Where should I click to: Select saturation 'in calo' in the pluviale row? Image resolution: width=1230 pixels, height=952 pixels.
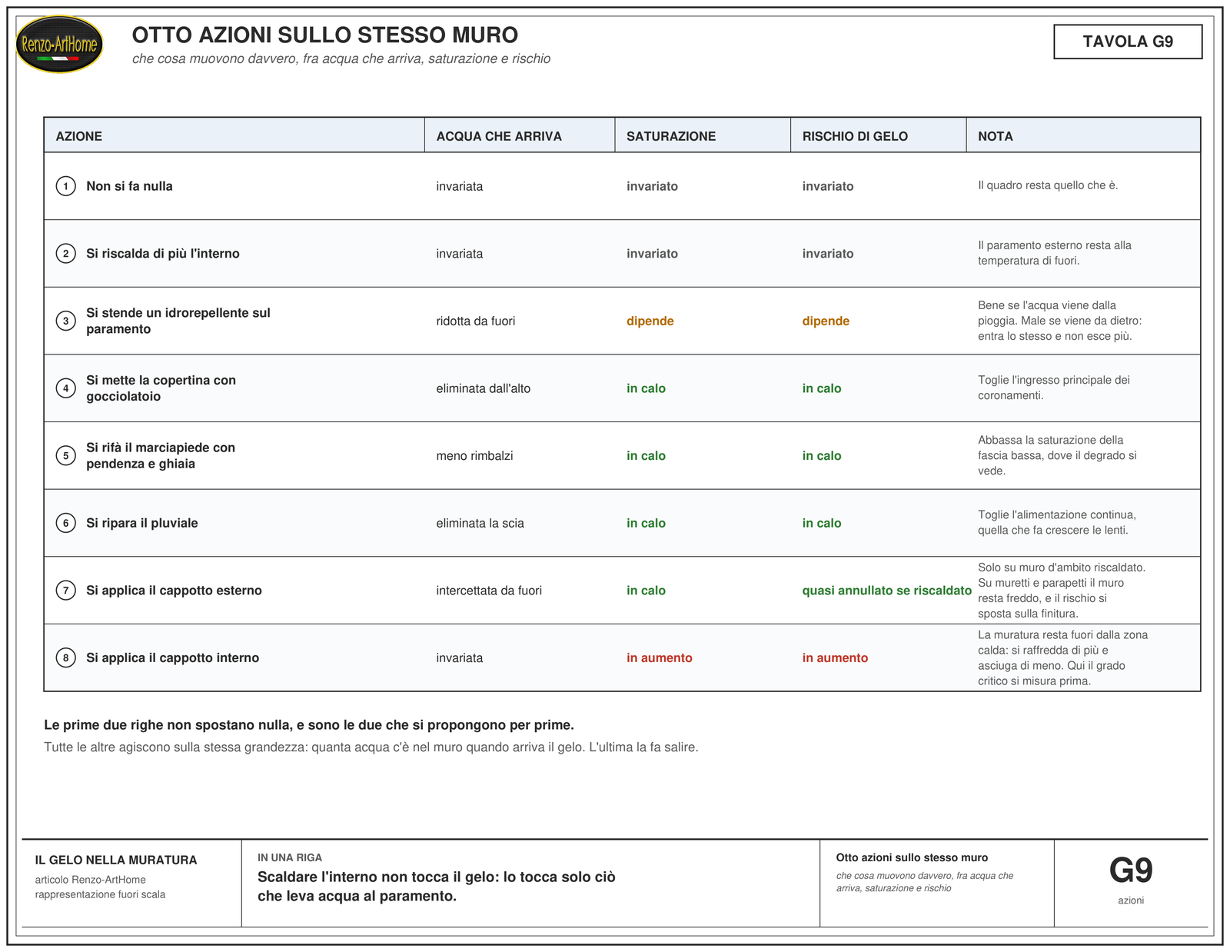click(646, 523)
